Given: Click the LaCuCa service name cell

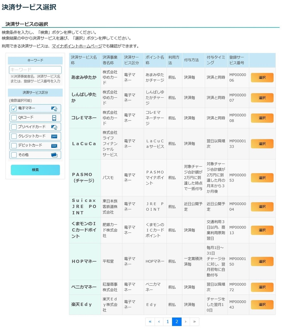Looking at the screenshot, I should pos(85,144).
